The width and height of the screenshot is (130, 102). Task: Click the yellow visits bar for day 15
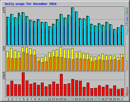[x=61, y=59]
